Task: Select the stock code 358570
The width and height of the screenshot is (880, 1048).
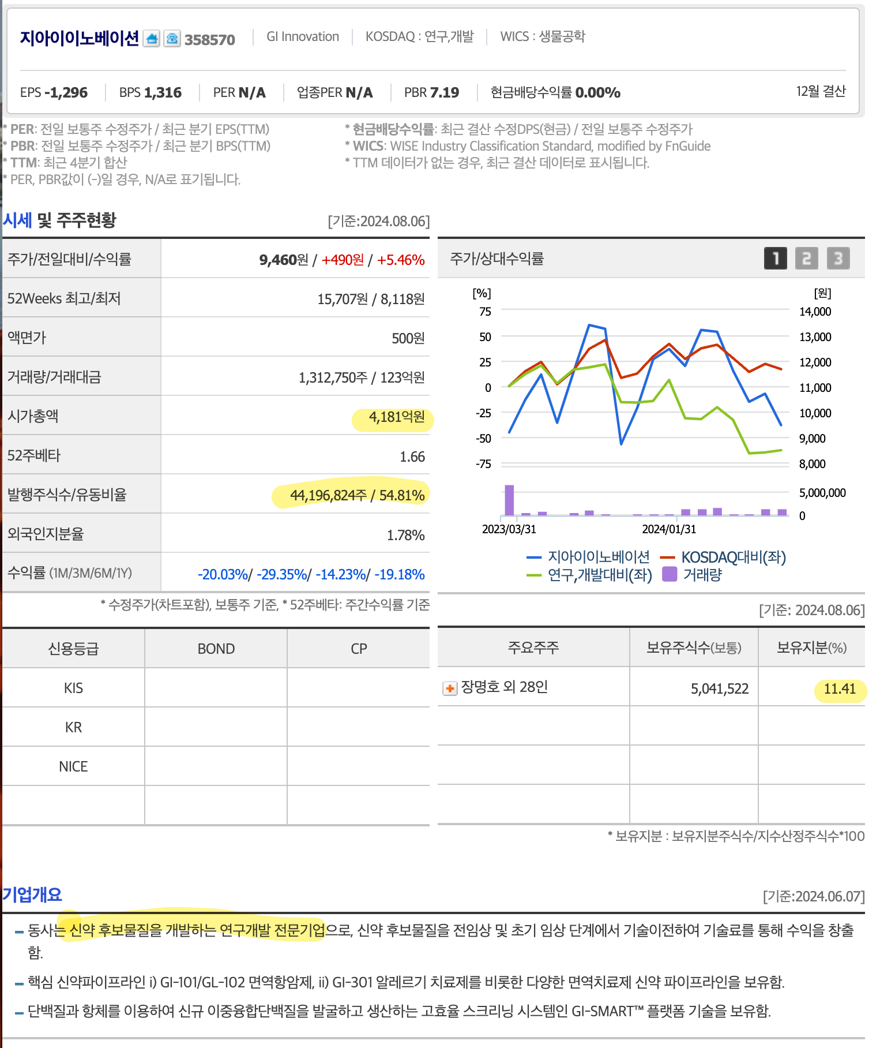Action: pos(210,40)
